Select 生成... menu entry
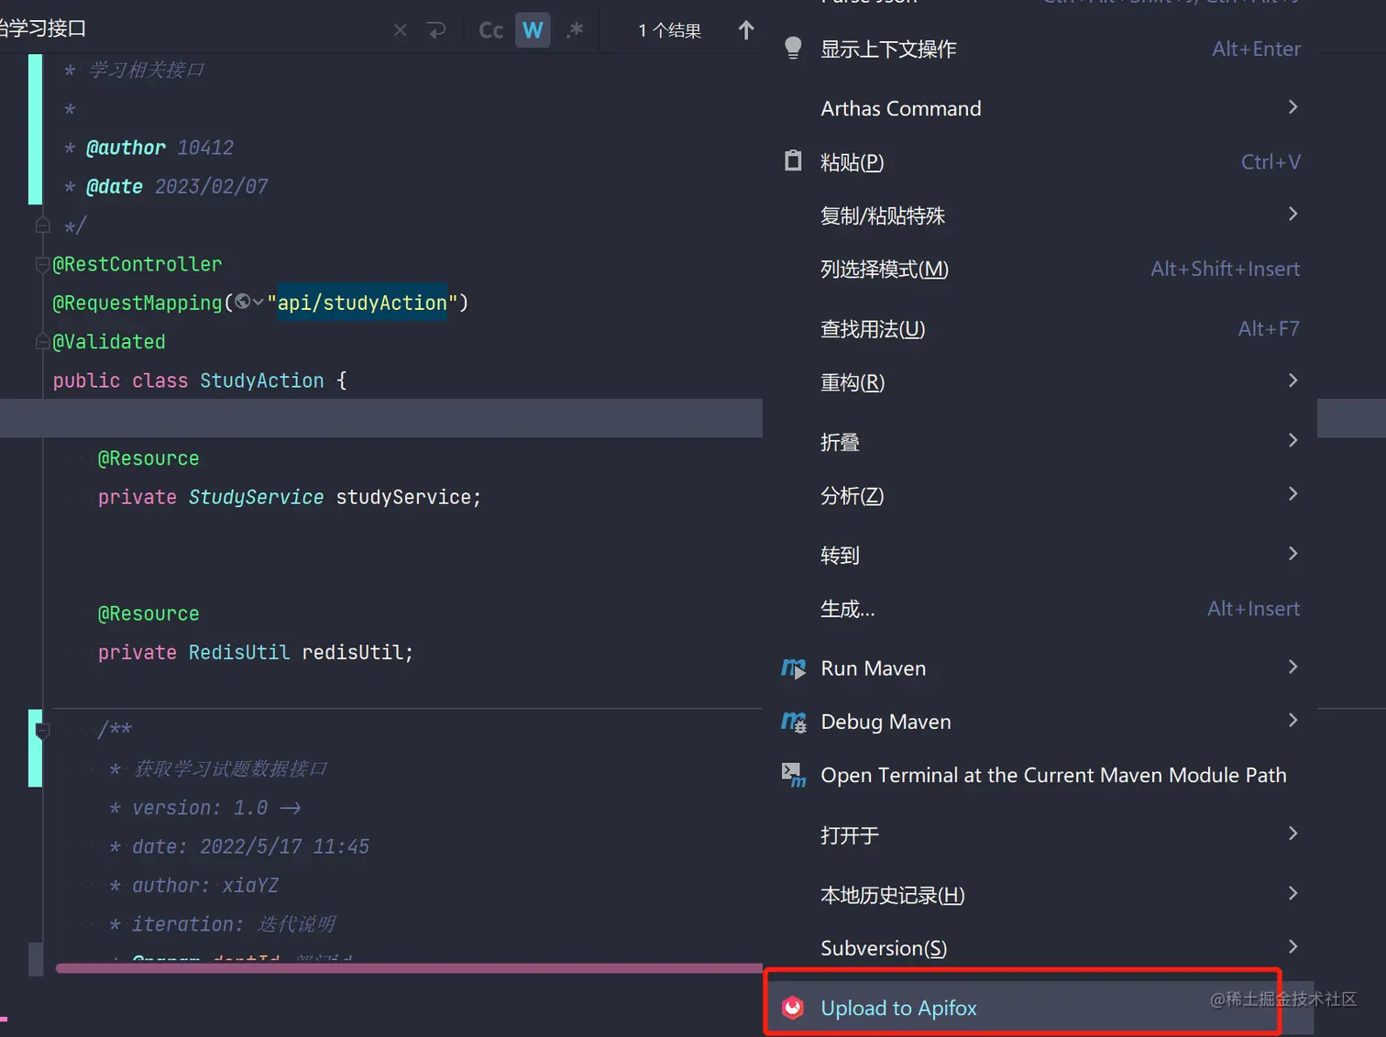The height and width of the screenshot is (1037, 1386). pyautogui.click(x=1040, y=609)
